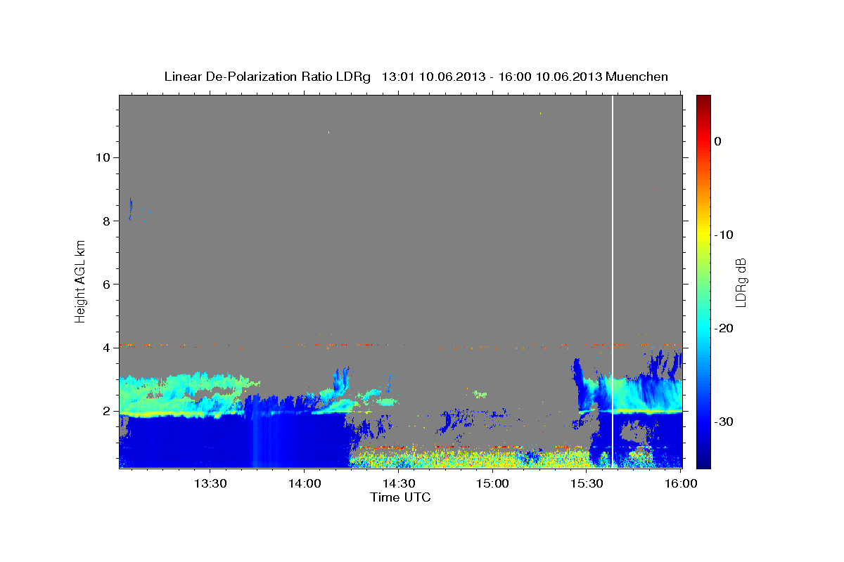The height and width of the screenshot is (562, 844).
Task: Click the 14:00 time tick label
Action: click(304, 484)
